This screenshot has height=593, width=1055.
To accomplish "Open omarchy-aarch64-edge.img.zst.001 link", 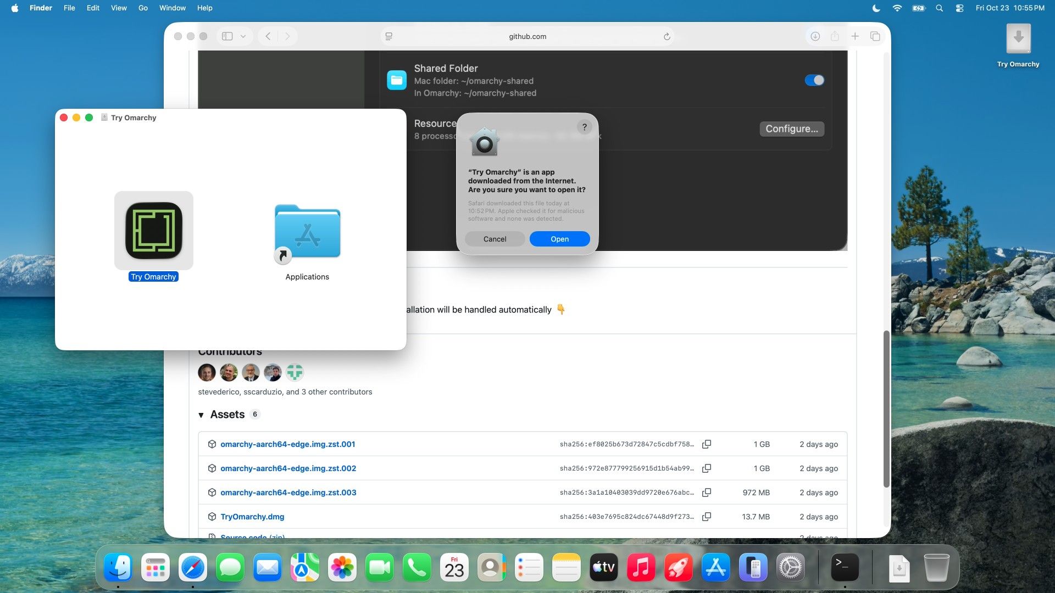I will point(288,444).
